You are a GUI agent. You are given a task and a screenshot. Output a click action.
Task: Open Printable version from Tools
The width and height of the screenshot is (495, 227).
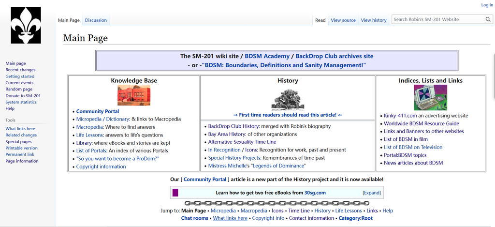click(x=21, y=148)
